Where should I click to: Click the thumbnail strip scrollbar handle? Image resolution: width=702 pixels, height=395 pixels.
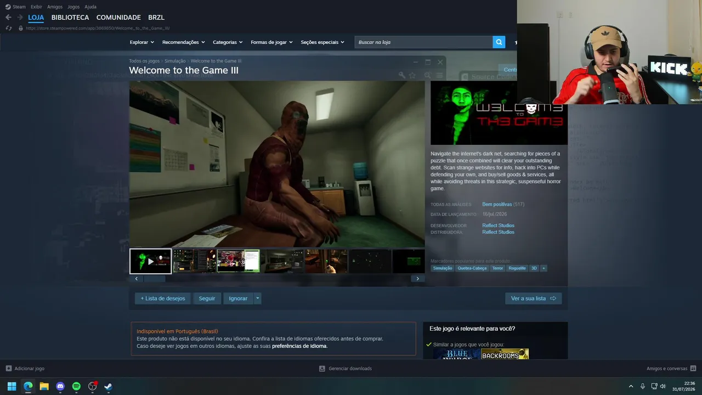155,279
